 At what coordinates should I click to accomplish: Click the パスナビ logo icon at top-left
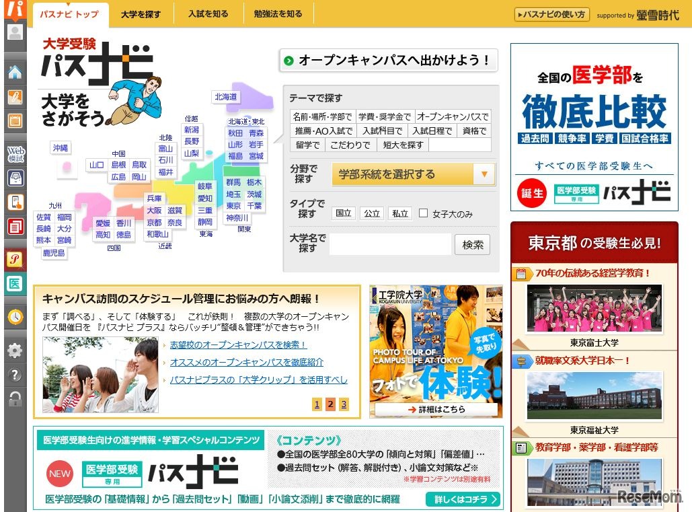pos(15,9)
